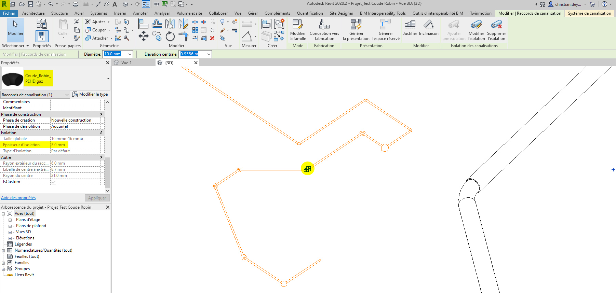Click the Move tool in Modifier panel

pyautogui.click(x=143, y=36)
